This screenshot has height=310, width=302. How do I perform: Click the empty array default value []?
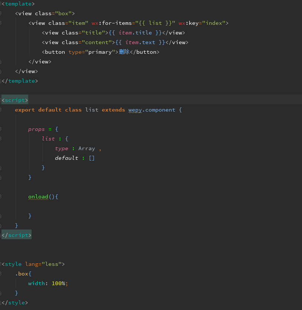coord(91,158)
